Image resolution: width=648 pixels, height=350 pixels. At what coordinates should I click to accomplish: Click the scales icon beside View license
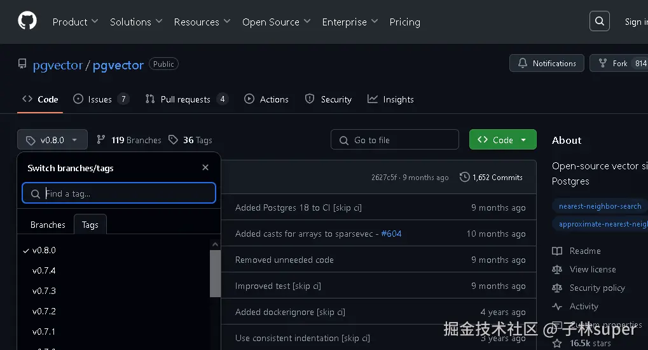(557, 269)
